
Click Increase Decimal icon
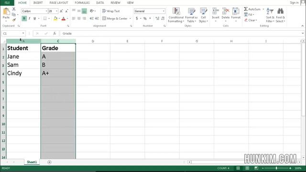[x=157, y=18]
